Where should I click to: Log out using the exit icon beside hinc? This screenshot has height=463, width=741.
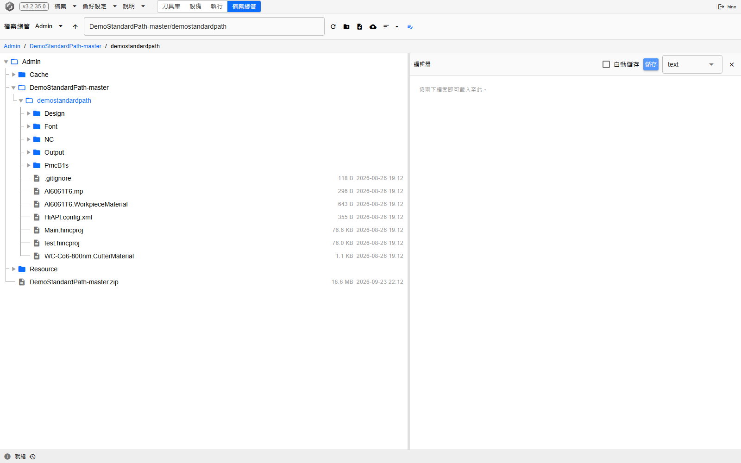(721, 6)
